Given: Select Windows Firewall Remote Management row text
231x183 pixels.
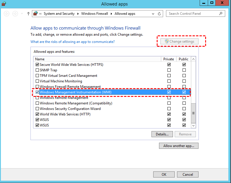Looking at the screenshot, I should click(x=70, y=86).
